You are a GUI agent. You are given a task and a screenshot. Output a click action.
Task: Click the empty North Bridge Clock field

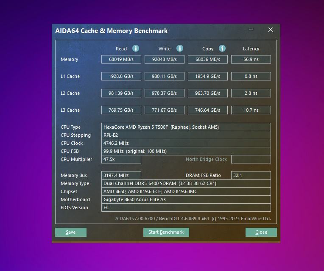pyautogui.click(x=251, y=159)
